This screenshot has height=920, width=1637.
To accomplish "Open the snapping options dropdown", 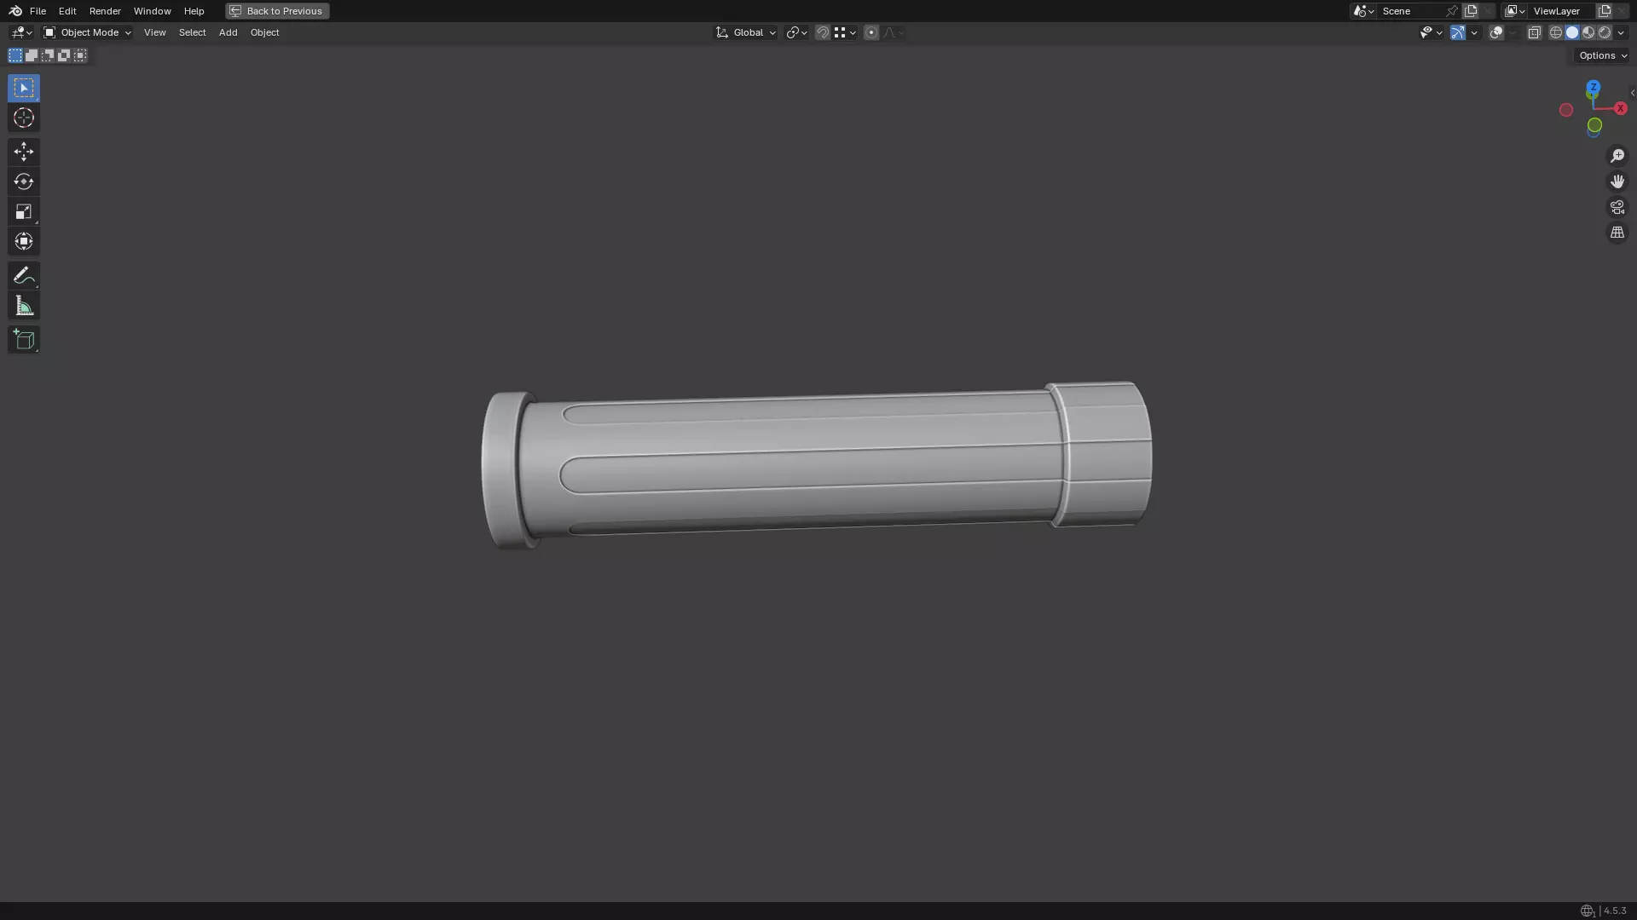I will pos(845,32).
